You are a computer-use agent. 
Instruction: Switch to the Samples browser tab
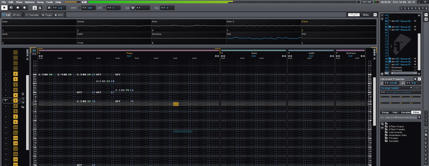click(x=406, y=112)
